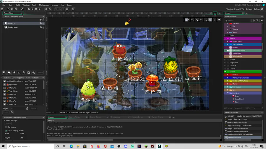Open Game Options gear icon
266x149 pixels.
(x=46, y=9)
